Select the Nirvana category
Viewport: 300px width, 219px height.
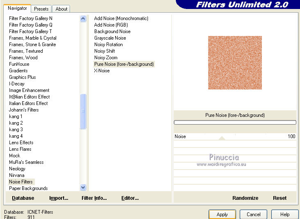pos(17,175)
